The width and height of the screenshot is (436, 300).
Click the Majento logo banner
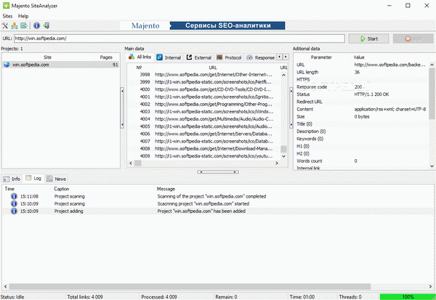pos(145,25)
